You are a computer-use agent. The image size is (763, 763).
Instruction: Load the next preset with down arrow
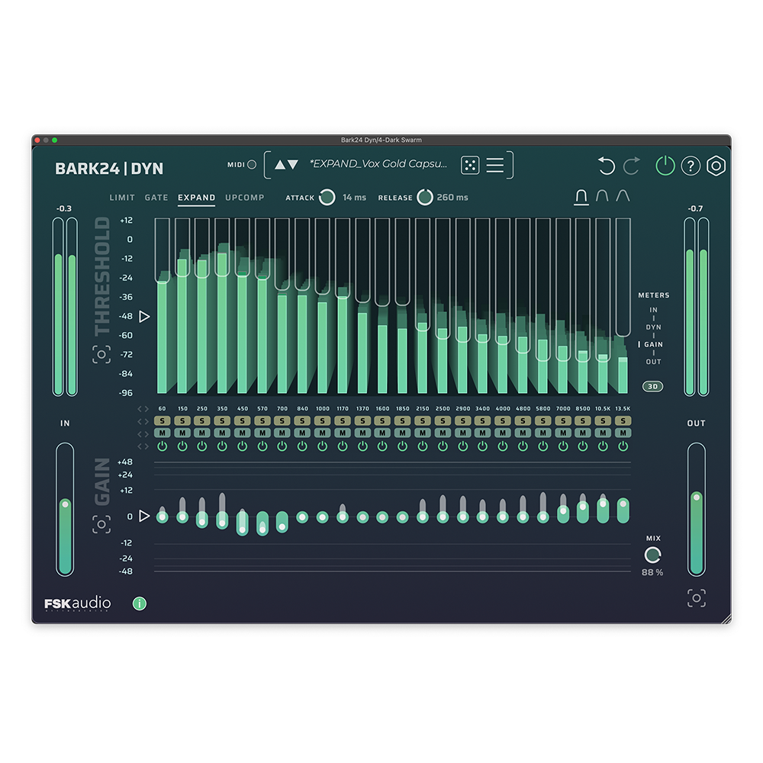point(293,165)
